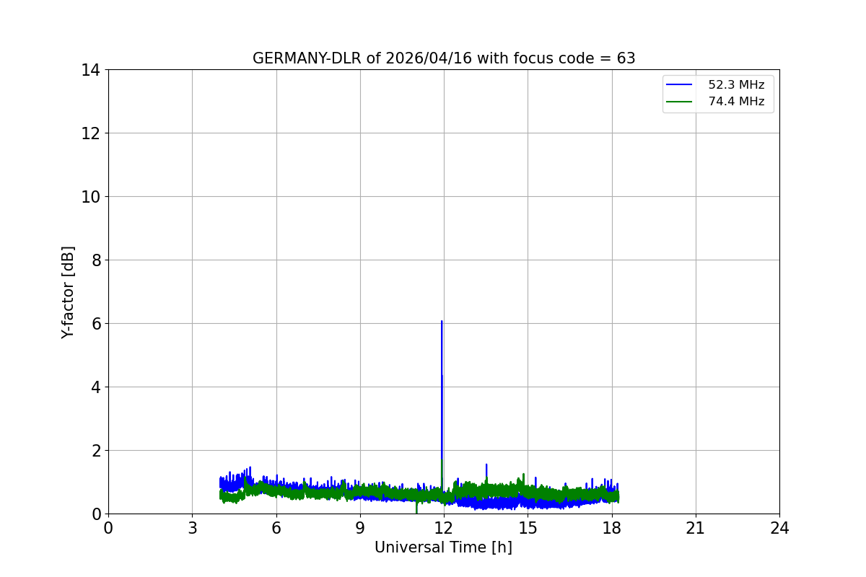Viewport: 866px width, 577px height.
Task: Click x-axis tick label 3
Action: pos(192,528)
